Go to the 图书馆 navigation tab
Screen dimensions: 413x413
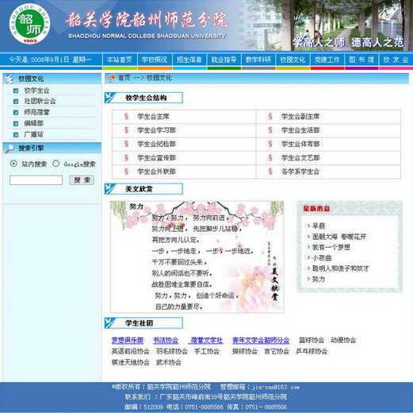[x=361, y=60]
